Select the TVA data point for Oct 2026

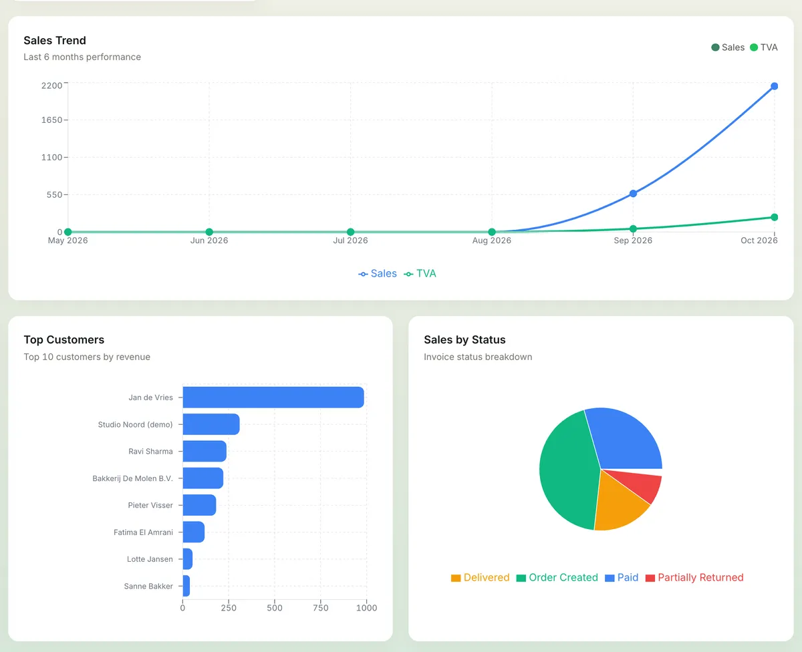pyautogui.click(x=775, y=217)
